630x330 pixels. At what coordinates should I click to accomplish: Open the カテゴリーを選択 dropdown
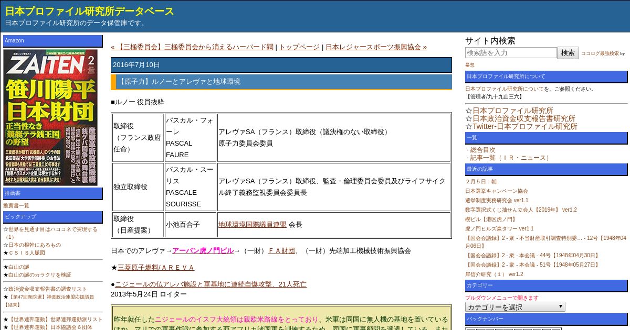click(515, 307)
